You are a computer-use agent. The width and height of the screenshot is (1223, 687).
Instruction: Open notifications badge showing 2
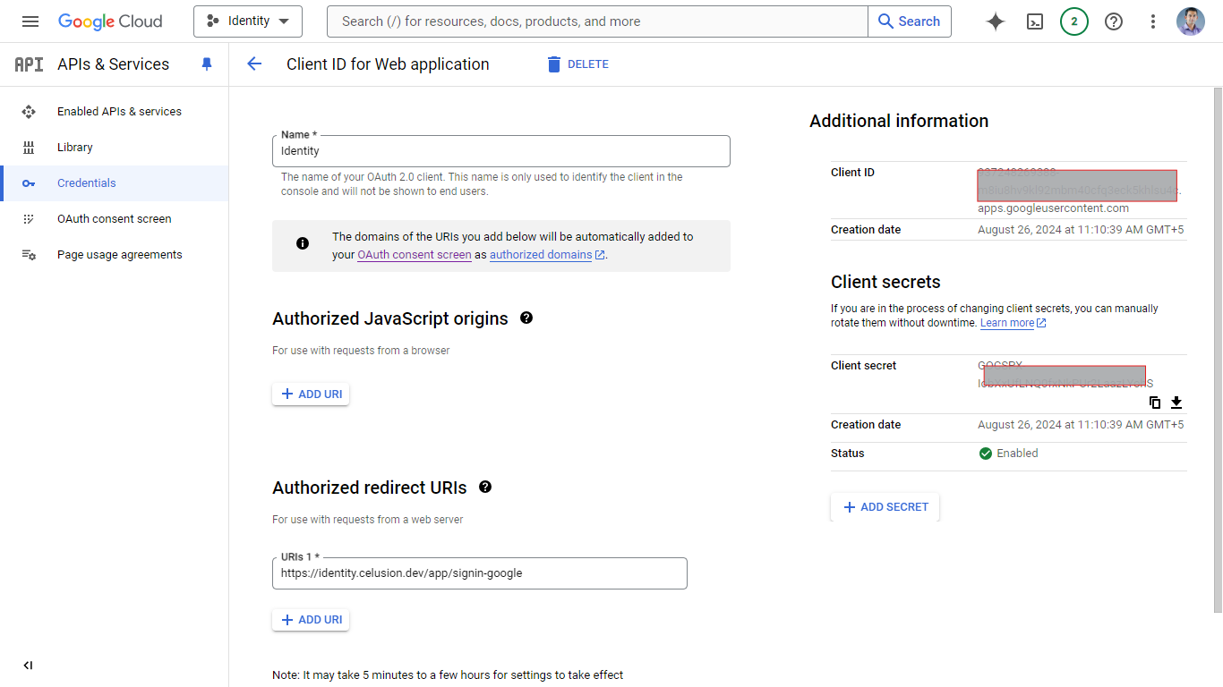(1074, 21)
